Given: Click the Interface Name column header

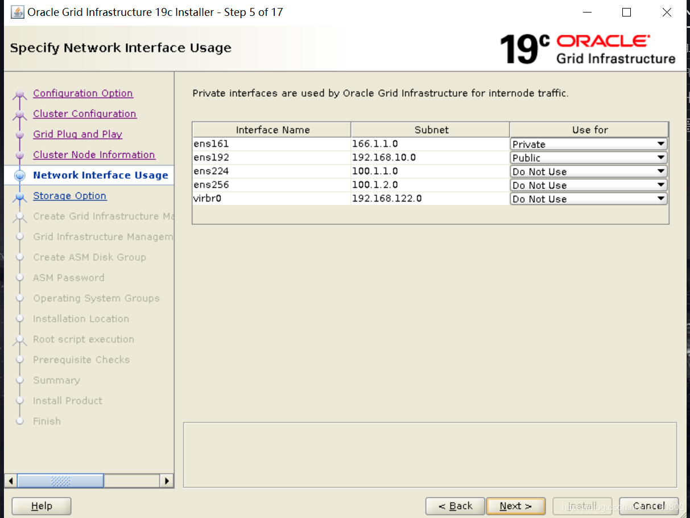Looking at the screenshot, I should [272, 130].
